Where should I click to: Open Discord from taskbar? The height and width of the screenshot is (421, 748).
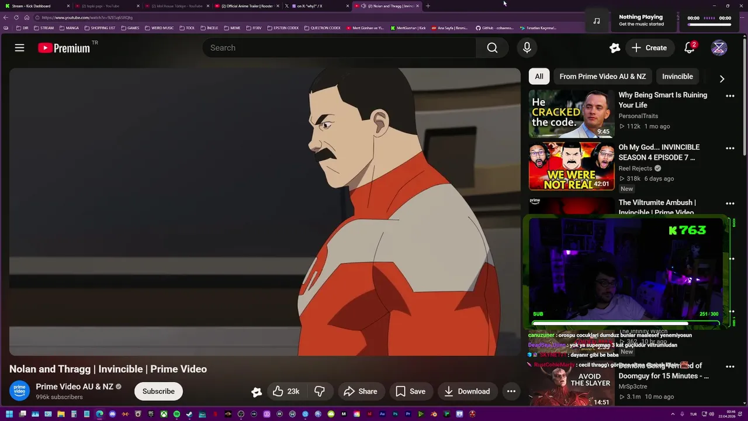112,414
